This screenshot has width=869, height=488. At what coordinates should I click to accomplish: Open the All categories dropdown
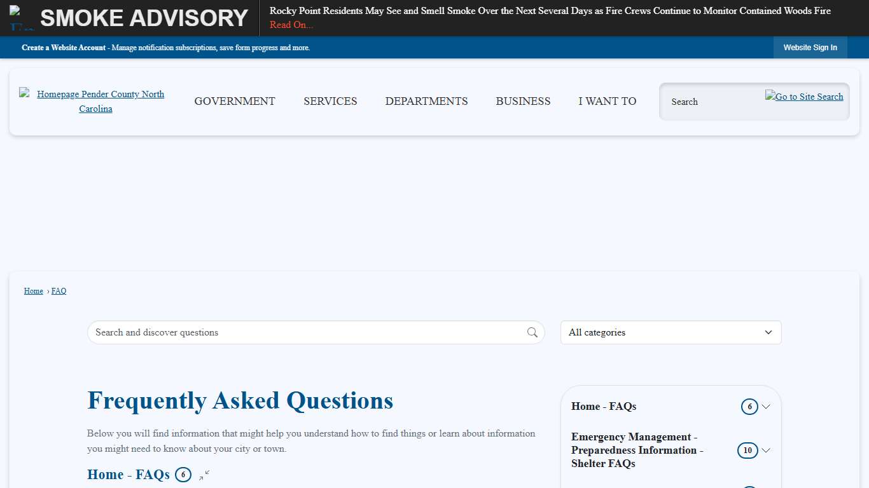click(671, 332)
